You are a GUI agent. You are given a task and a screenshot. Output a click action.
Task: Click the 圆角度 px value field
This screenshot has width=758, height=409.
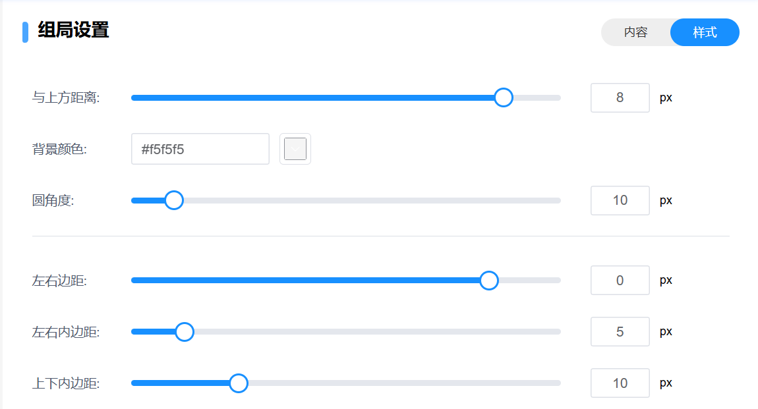[620, 200]
